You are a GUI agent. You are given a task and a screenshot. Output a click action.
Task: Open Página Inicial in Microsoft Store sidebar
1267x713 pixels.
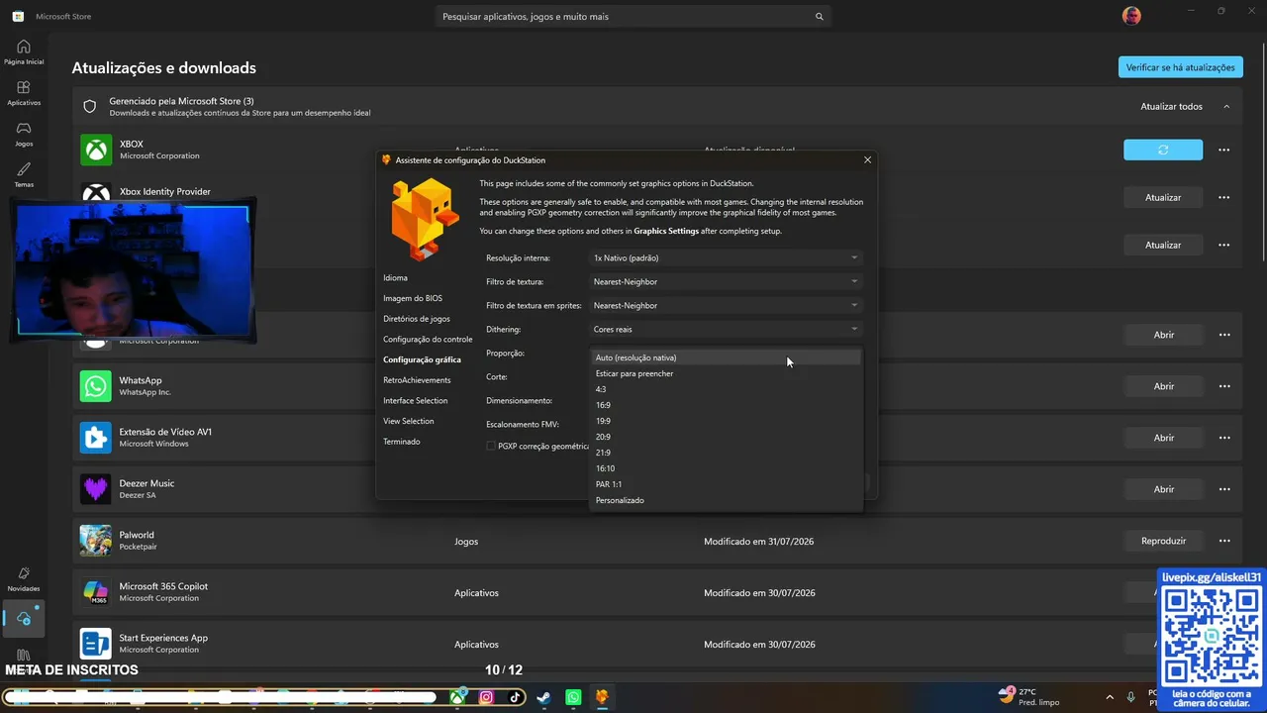(24, 52)
